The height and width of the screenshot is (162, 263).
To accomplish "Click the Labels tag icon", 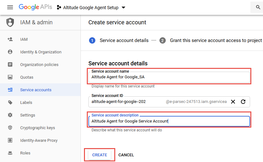I will [x=10, y=103].
